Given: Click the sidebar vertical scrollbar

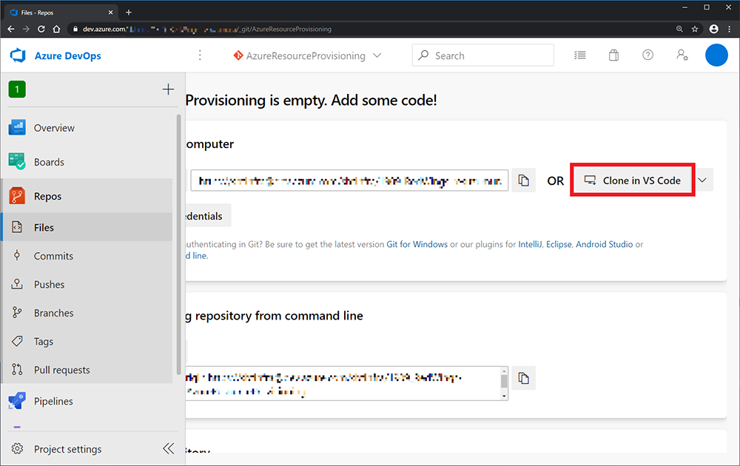Looking at the screenshot, I should tap(179, 246).
